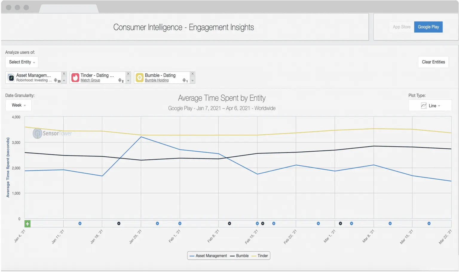Switch platform to App Store
The image size is (459, 272).
click(402, 27)
